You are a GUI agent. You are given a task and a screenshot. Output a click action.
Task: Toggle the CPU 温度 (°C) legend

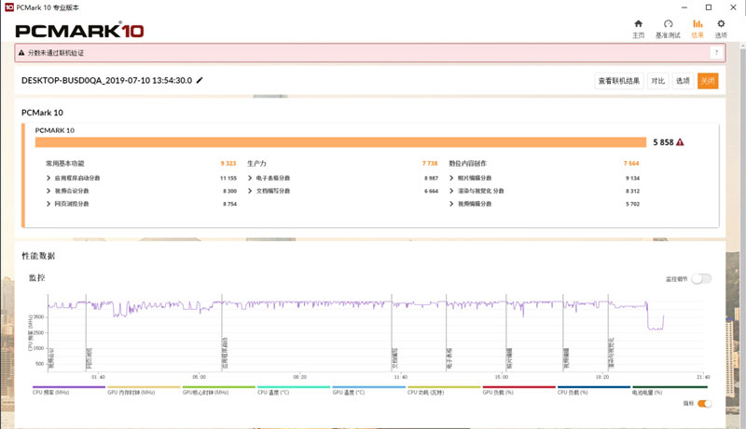(294, 390)
